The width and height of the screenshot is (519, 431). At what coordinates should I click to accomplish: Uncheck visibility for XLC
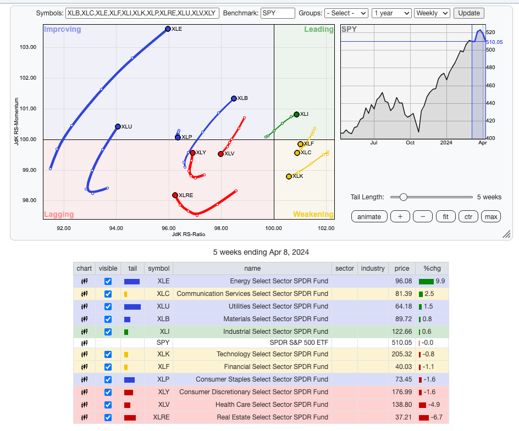[108, 294]
